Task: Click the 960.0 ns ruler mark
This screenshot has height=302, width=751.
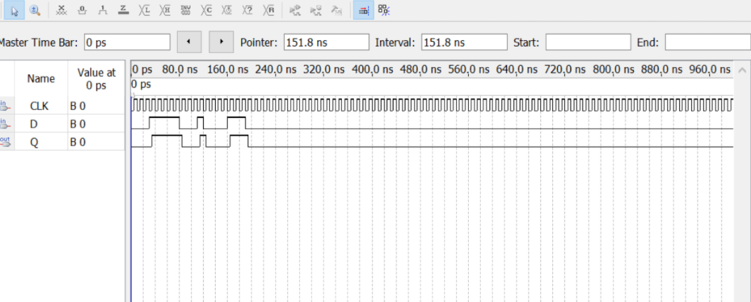Action: point(710,70)
